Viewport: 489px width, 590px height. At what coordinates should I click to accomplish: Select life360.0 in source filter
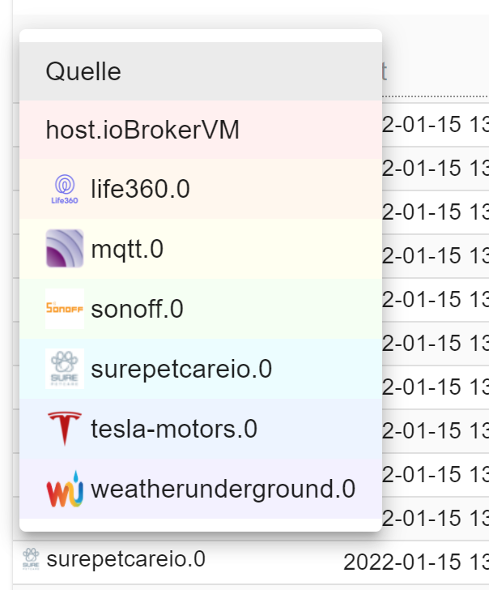click(x=201, y=189)
